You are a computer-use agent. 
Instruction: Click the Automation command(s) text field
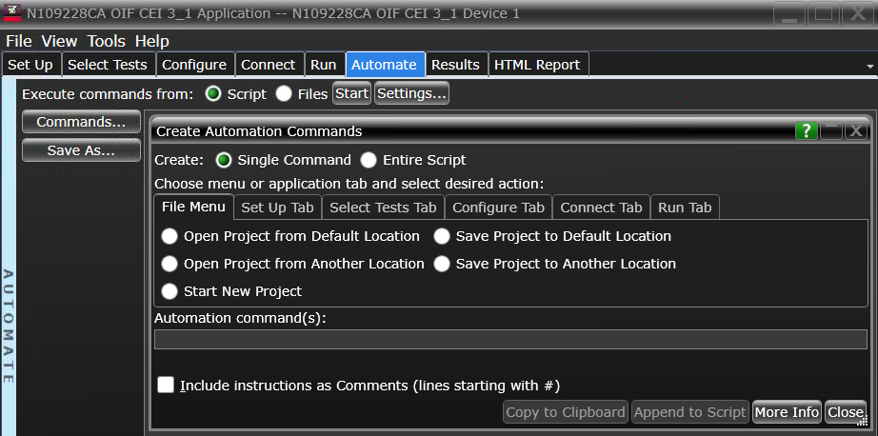tap(510, 339)
